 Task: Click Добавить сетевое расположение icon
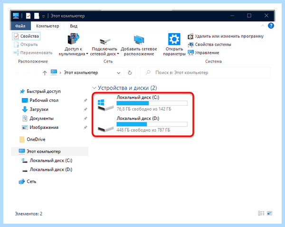pyautogui.click(x=139, y=40)
